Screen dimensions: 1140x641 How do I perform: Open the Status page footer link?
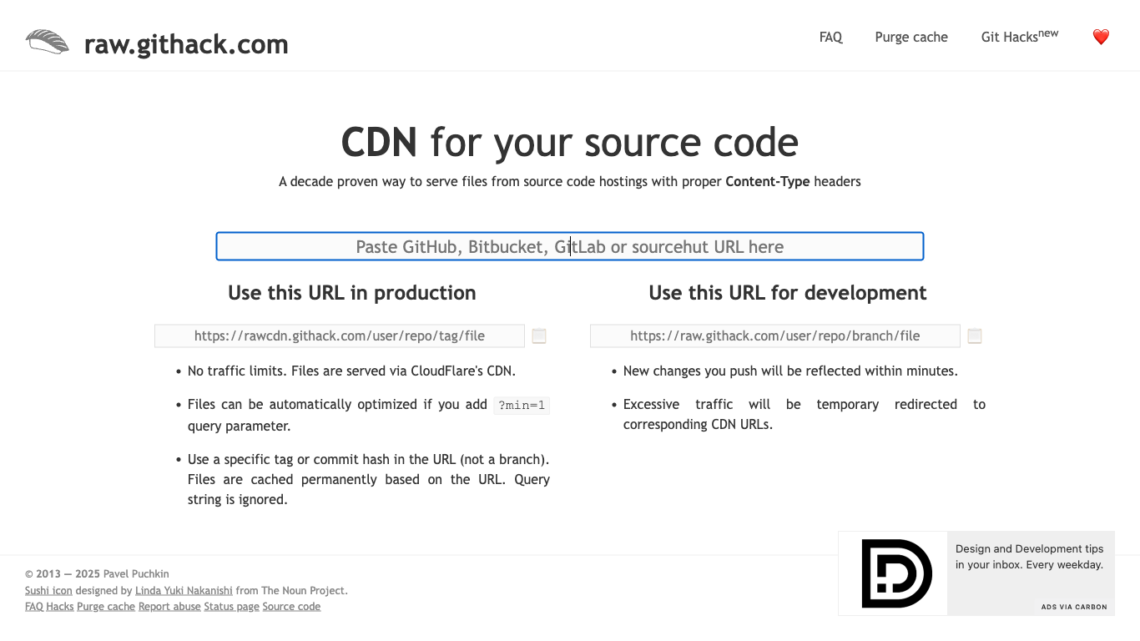232,606
